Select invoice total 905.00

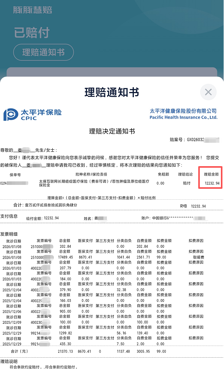65,311
